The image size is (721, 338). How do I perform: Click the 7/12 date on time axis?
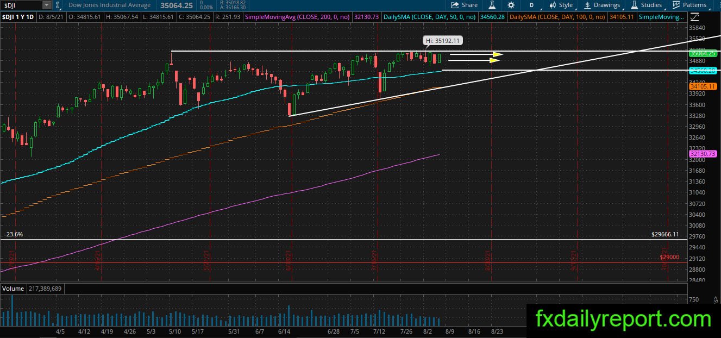[x=379, y=331]
